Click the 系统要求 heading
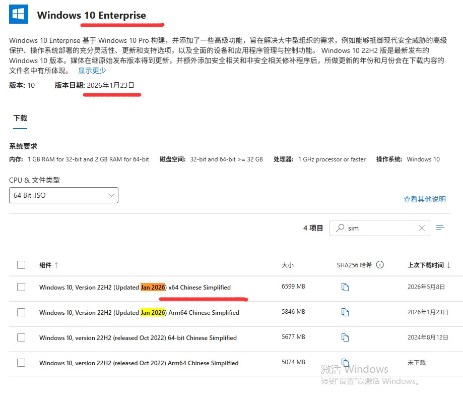The height and width of the screenshot is (397, 463). tap(23, 146)
